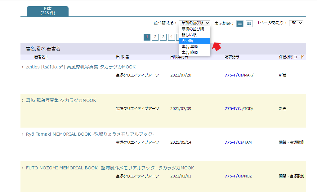Open the 図書 (226 件) tab
Screen dimensions: 317x192
click(47, 11)
